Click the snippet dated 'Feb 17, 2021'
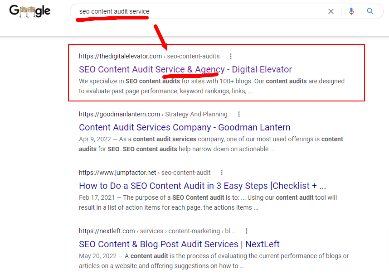The image size is (389, 274). point(208,202)
